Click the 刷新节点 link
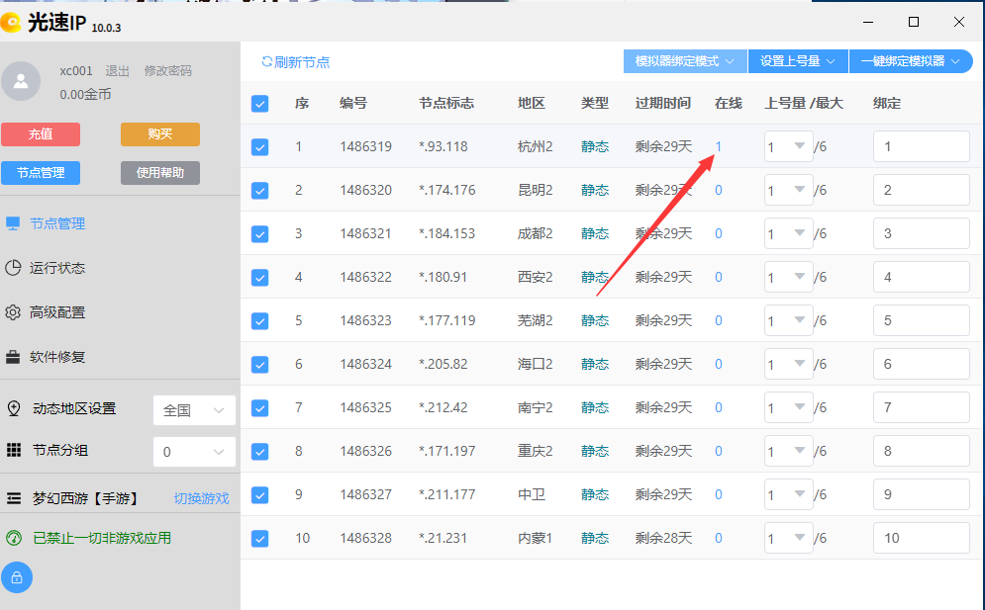This screenshot has width=985, height=610. (302, 62)
